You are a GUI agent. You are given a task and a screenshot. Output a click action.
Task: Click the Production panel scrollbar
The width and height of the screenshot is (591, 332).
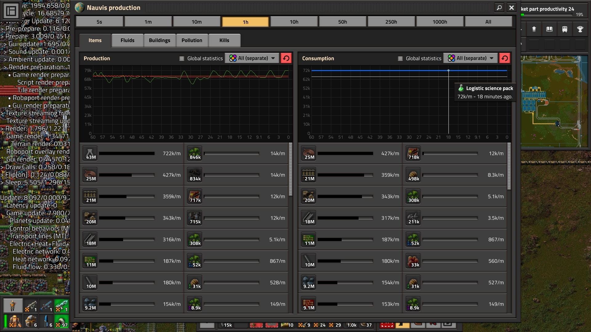(291, 169)
